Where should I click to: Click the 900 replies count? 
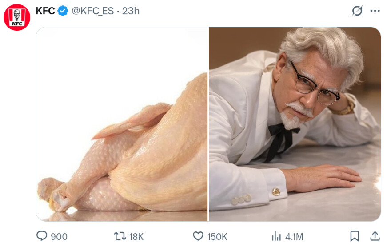pyautogui.click(x=59, y=236)
